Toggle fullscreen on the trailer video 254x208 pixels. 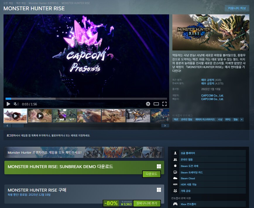pyautogui.click(x=165, y=104)
